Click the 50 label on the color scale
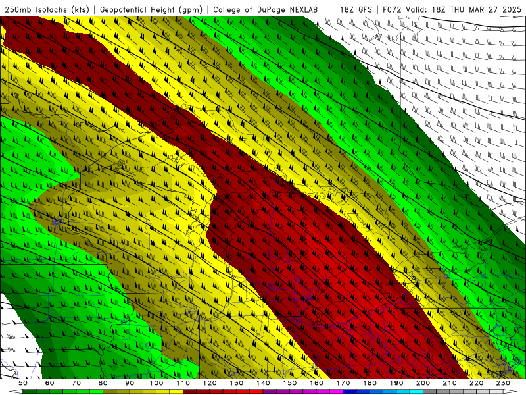526x395 pixels. click(x=23, y=383)
